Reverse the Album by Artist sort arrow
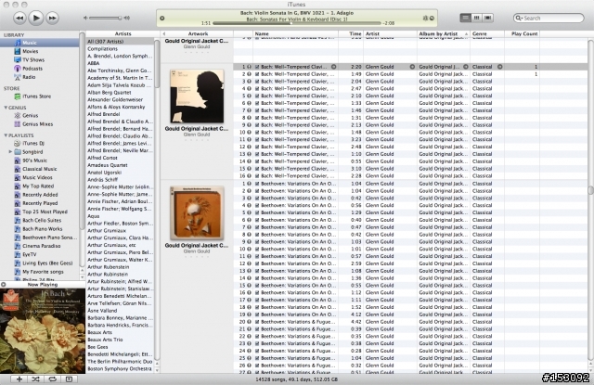 [x=466, y=34]
